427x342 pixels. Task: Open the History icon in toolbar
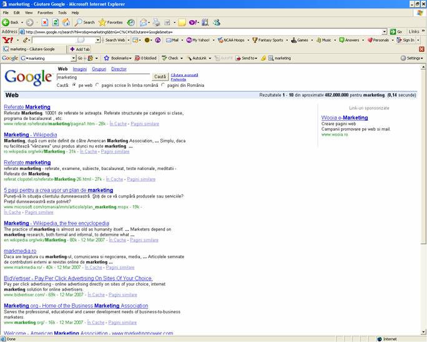click(x=132, y=23)
